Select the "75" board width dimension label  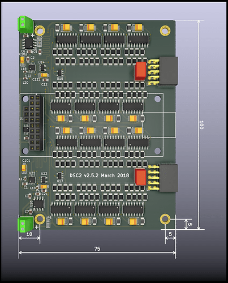pos(97,248)
